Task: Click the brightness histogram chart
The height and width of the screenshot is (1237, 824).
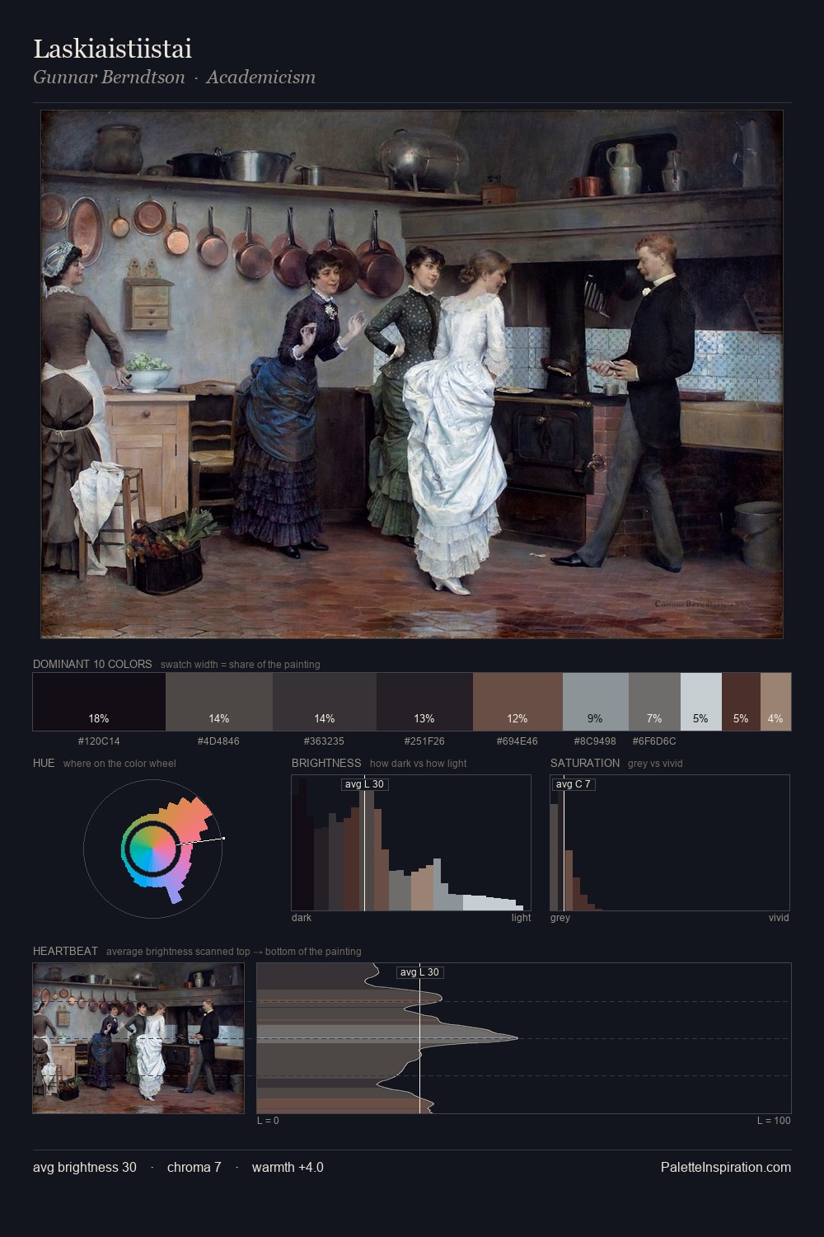Action: 411,843
